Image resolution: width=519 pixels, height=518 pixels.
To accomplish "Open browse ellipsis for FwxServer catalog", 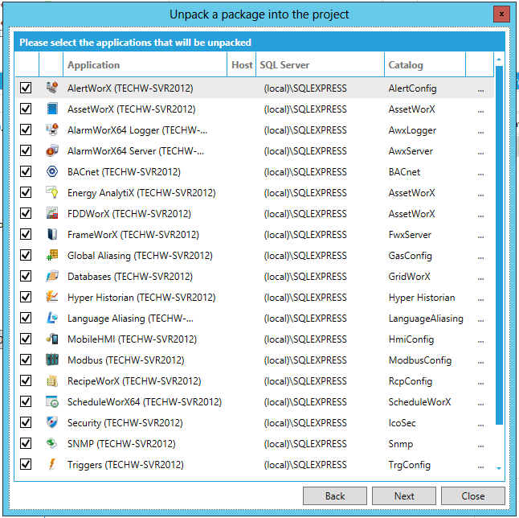I will pyautogui.click(x=480, y=235).
